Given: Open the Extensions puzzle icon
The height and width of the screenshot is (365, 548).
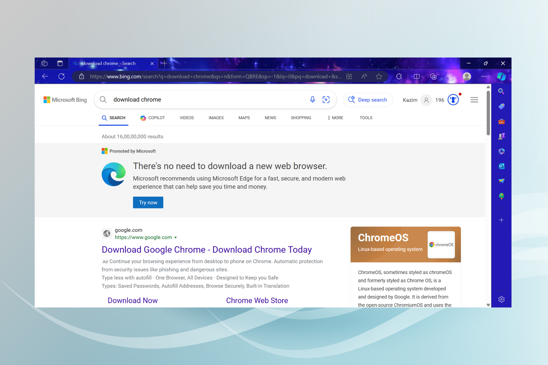Looking at the screenshot, I should pos(399,76).
